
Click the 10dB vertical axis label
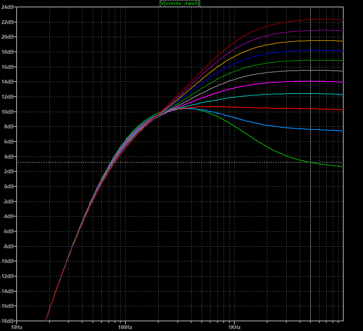point(8,112)
